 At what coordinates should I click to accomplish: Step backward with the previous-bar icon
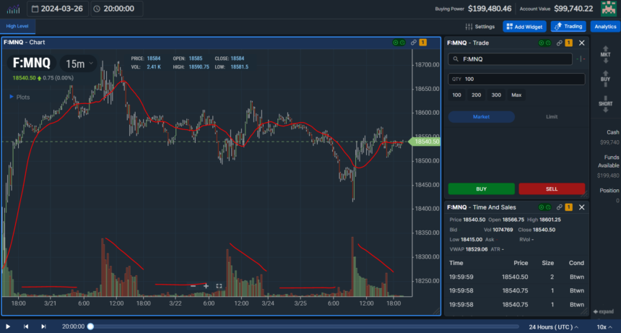click(26, 326)
